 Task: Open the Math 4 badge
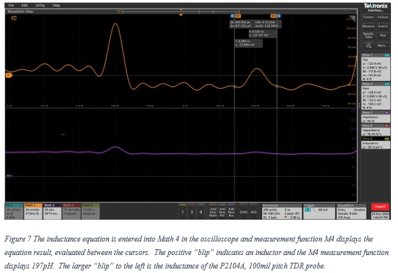pos(91,211)
